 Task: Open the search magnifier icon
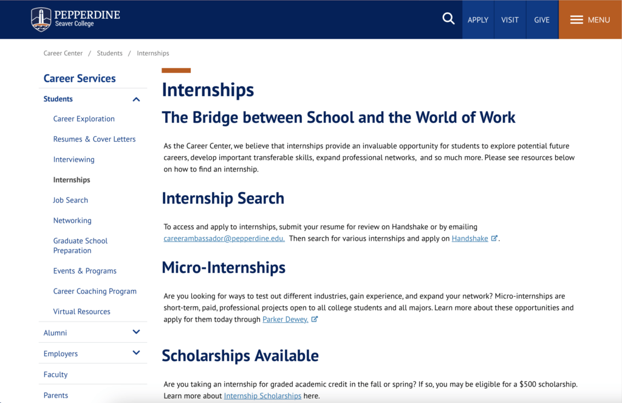point(448,19)
